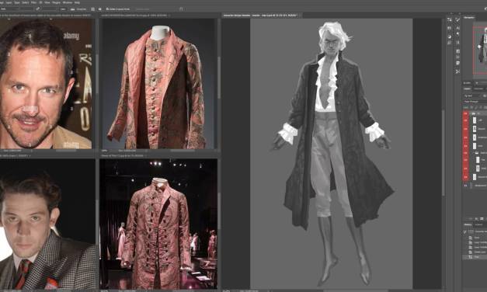
Task: Open the bottom icon in the collapsed panel strip
Action: tap(457, 71)
